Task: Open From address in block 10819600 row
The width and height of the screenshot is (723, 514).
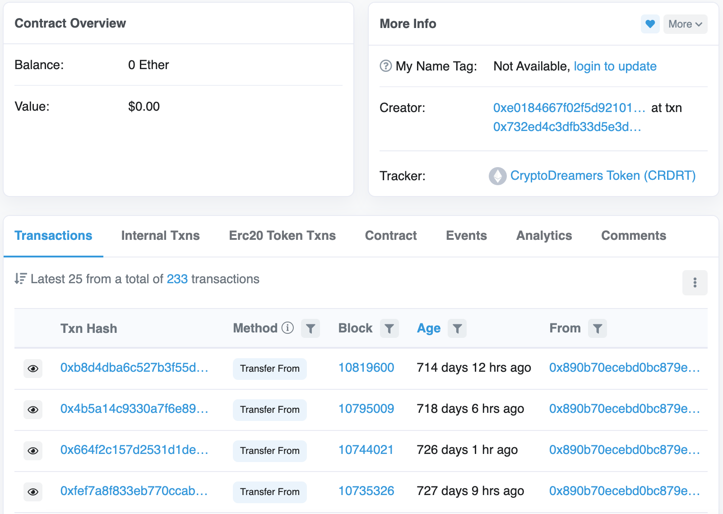Action: [x=625, y=368]
